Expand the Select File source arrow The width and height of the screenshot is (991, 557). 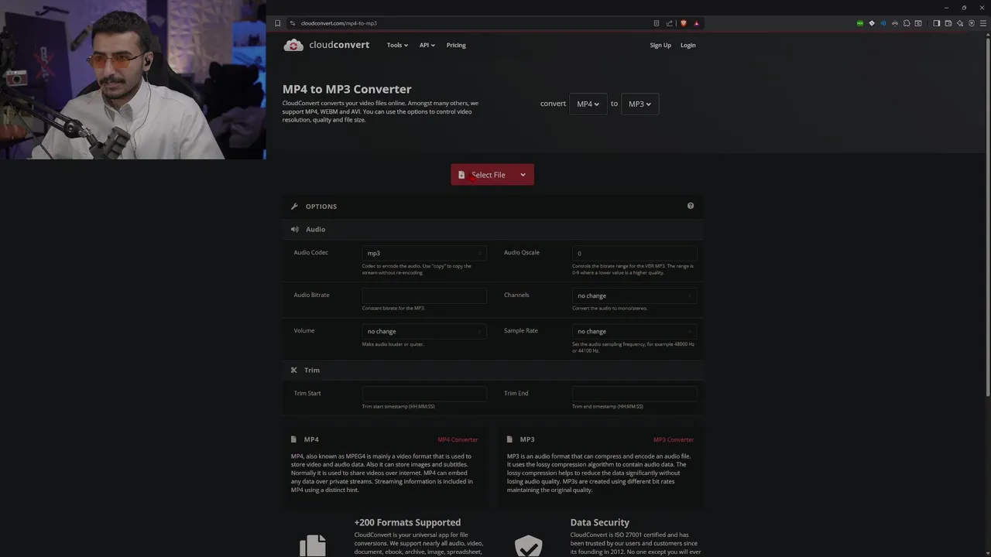pos(523,175)
